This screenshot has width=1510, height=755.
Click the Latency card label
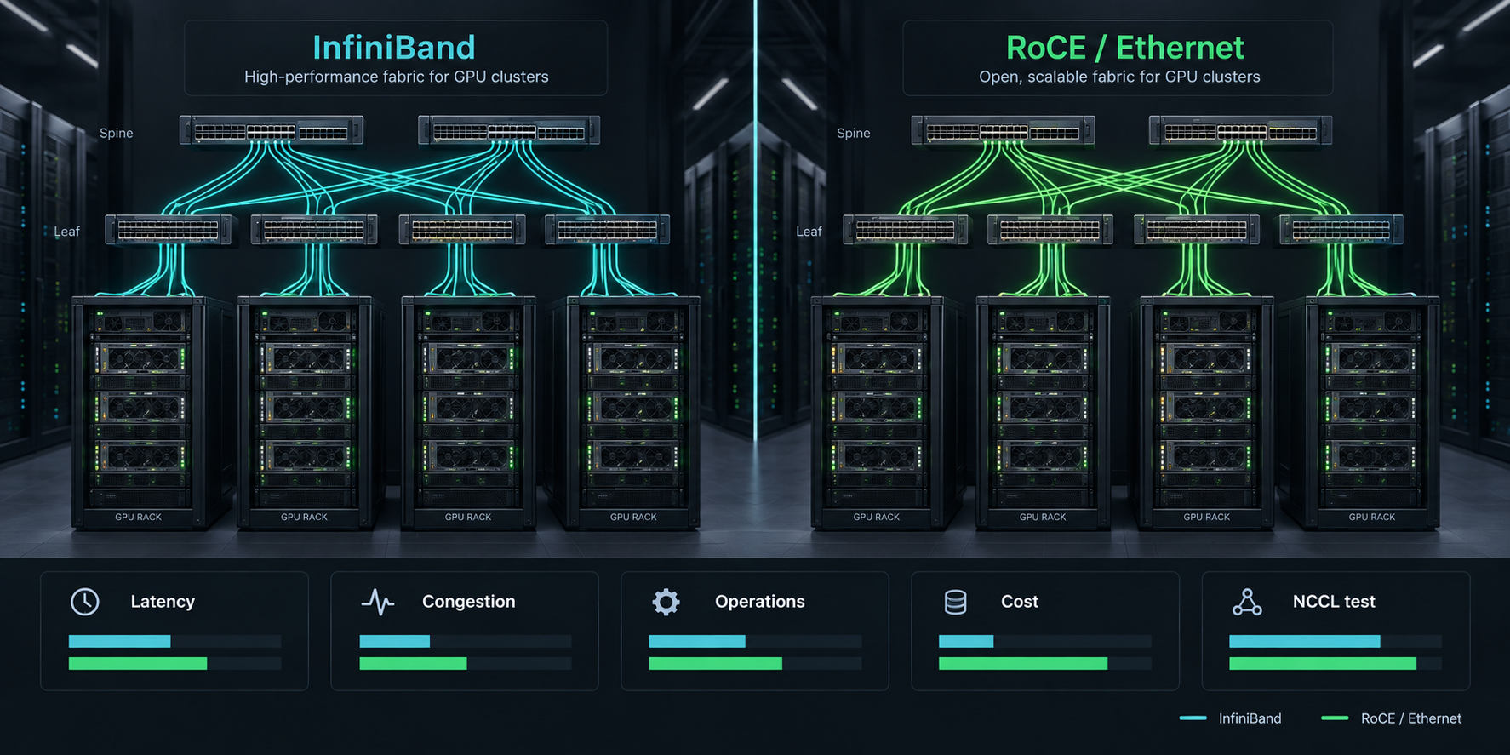[x=163, y=602]
